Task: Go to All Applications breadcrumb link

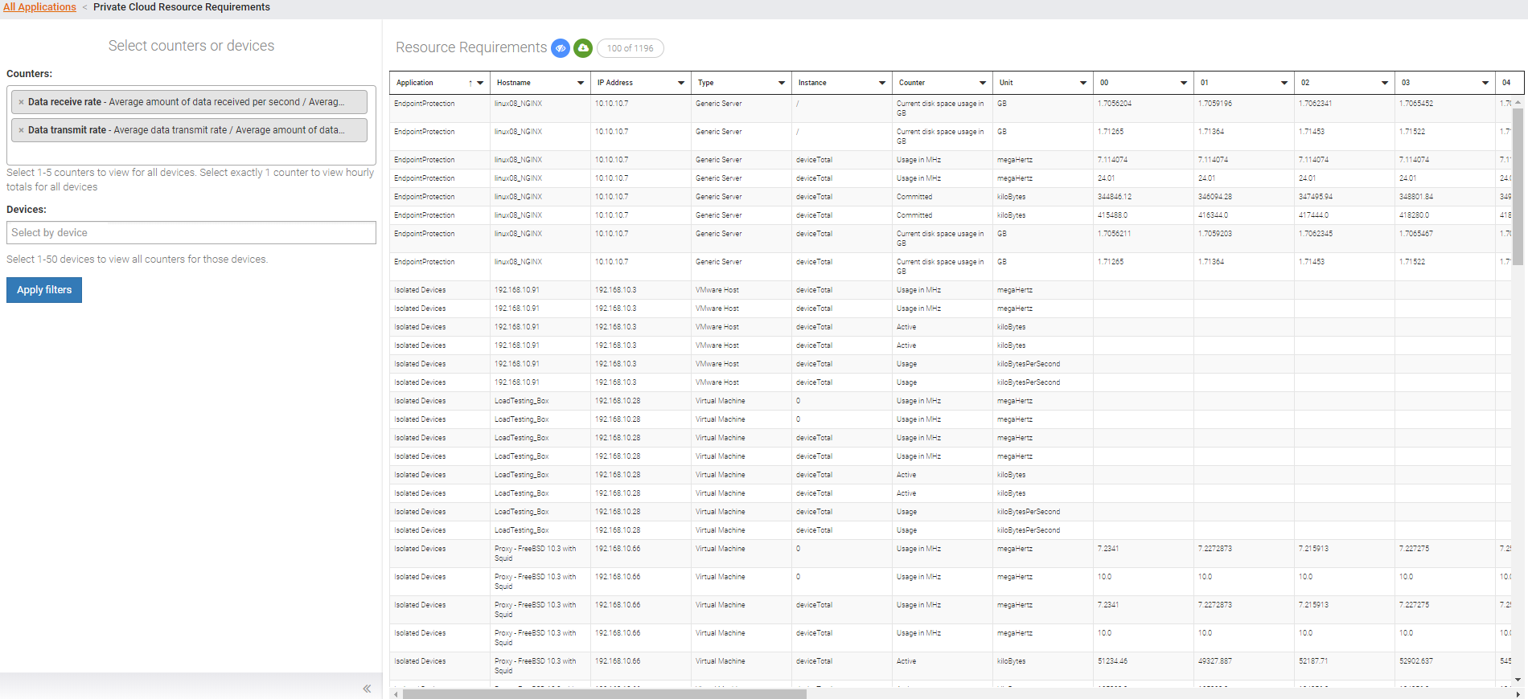Action: [39, 7]
